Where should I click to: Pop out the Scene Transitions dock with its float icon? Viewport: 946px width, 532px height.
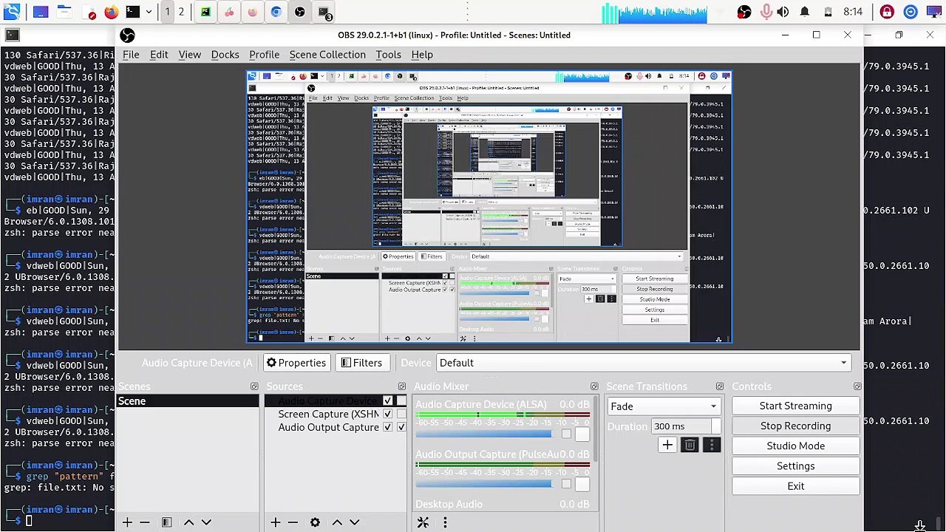[720, 386]
